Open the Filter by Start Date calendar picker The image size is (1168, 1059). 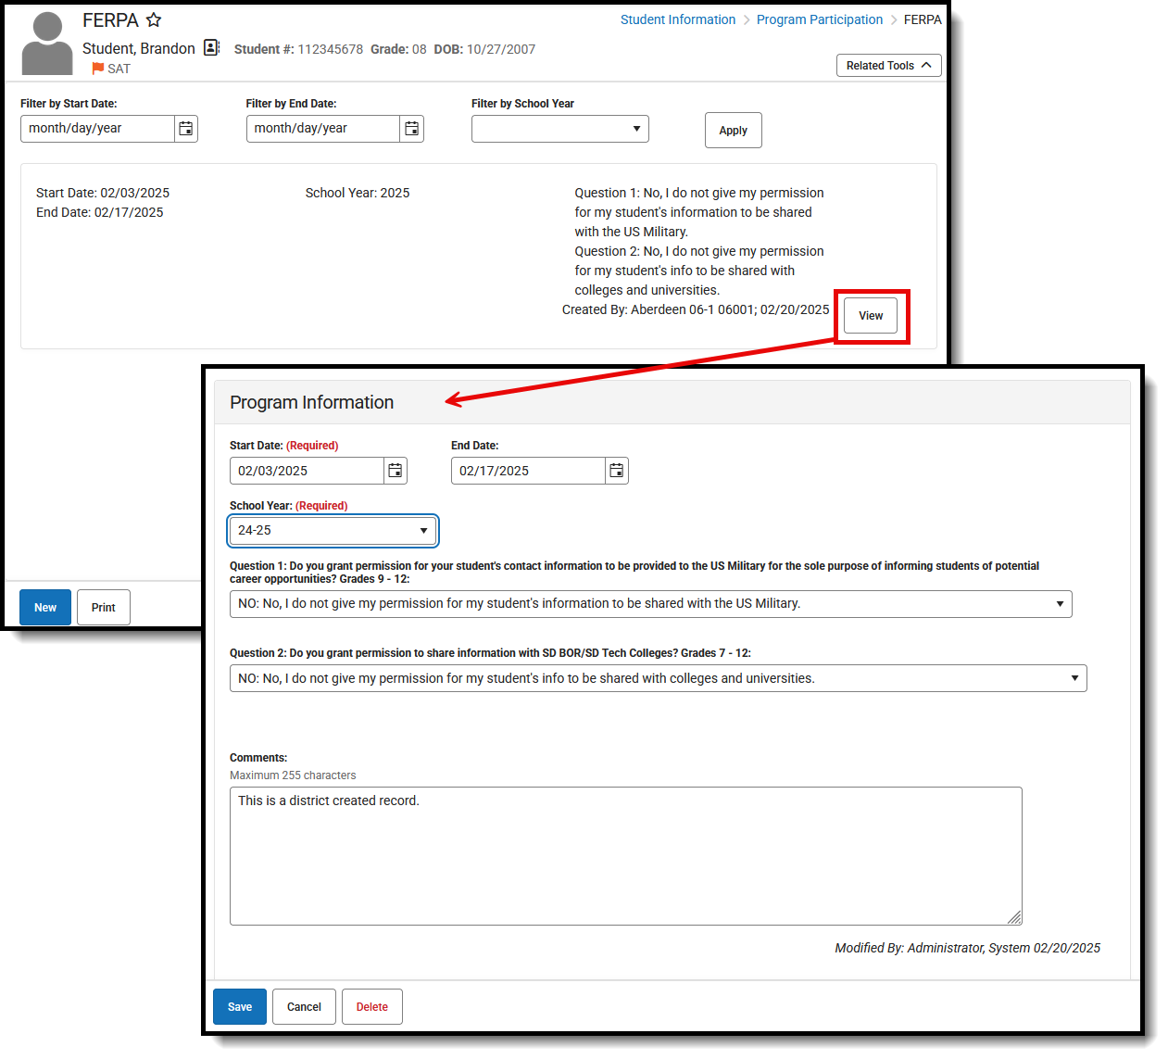tap(185, 128)
